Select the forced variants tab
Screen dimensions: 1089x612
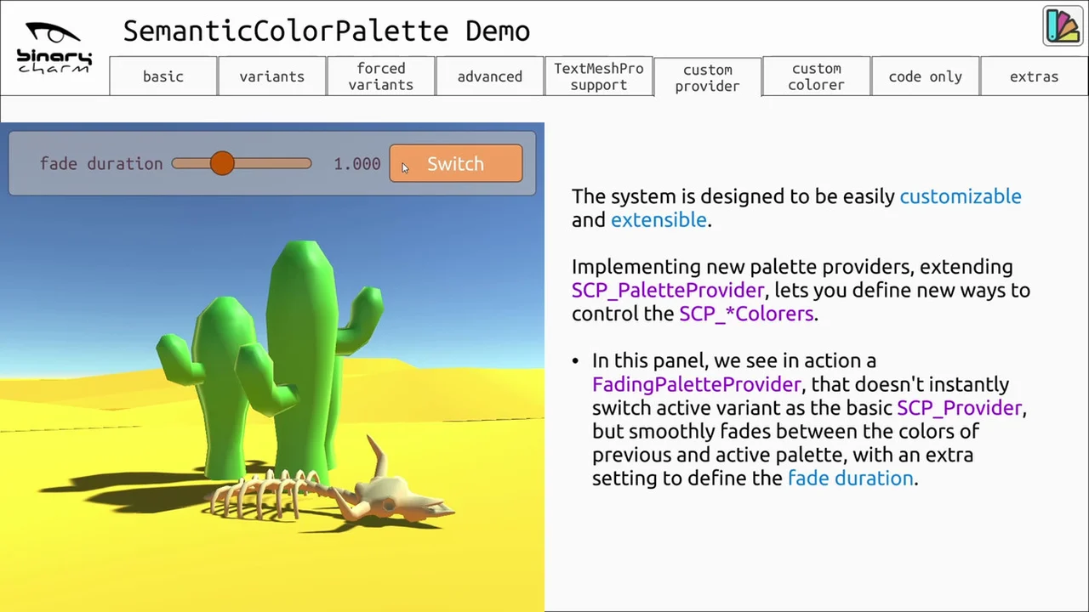pos(380,76)
